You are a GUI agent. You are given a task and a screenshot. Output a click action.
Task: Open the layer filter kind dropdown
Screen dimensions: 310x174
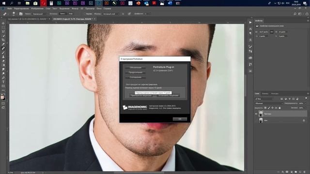264,99
